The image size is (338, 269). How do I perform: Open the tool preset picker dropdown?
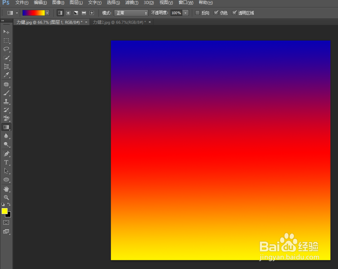[x=17, y=13]
